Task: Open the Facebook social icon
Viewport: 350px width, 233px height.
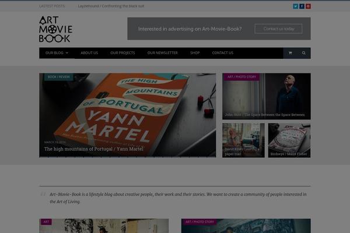Action: [x=302, y=6]
